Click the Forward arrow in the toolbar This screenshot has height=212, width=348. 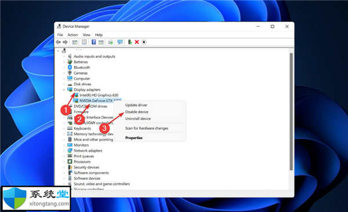pos(65,42)
